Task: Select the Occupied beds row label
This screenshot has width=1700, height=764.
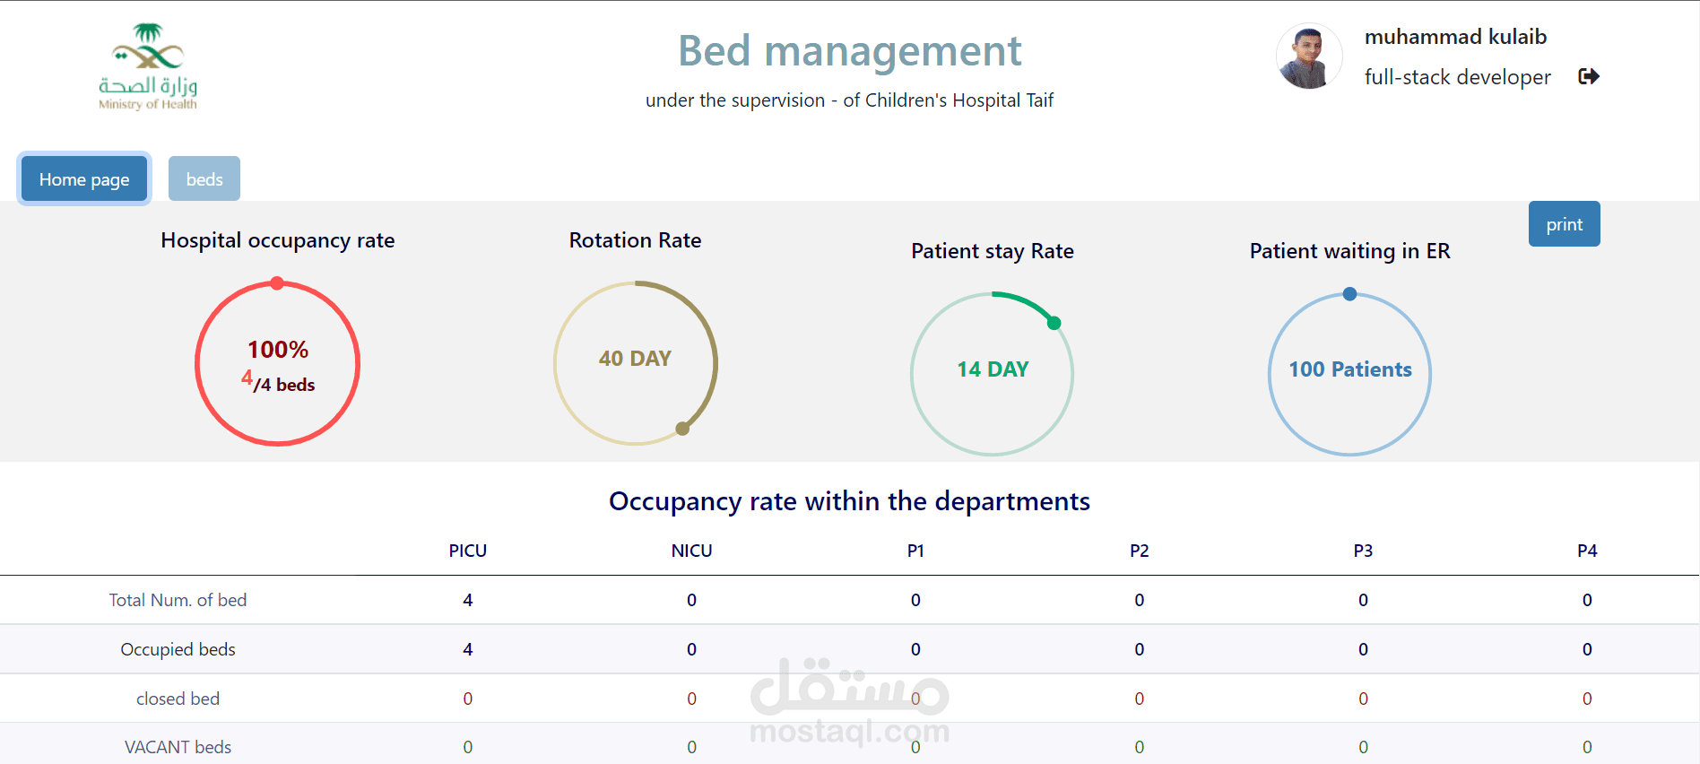Action: coord(178,649)
